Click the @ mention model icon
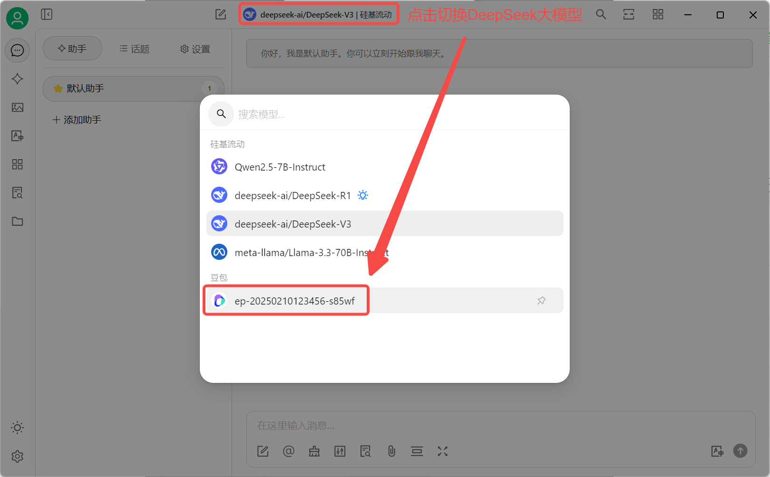 point(289,451)
